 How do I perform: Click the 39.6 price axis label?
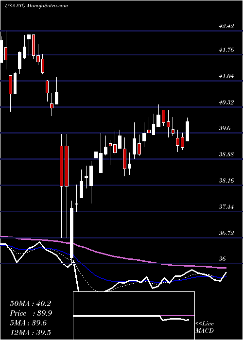pos(225,128)
